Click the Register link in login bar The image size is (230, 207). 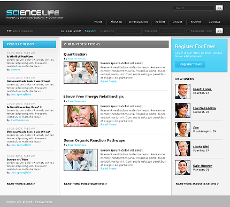pyautogui.click(x=90, y=31)
